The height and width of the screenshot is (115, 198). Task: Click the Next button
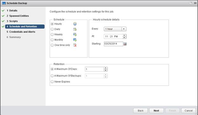coord(156,111)
